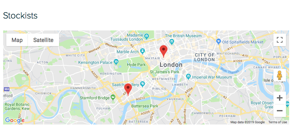Click the Royal Botanic Gardens, Kew label
The image size is (291, 127).
(x=17, y=106)
